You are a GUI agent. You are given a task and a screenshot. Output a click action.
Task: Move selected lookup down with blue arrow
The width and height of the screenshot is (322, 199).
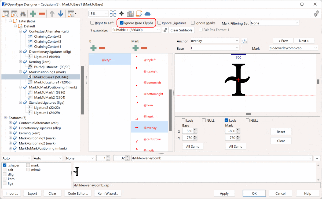pyautogui.click(x=61, y=14)
